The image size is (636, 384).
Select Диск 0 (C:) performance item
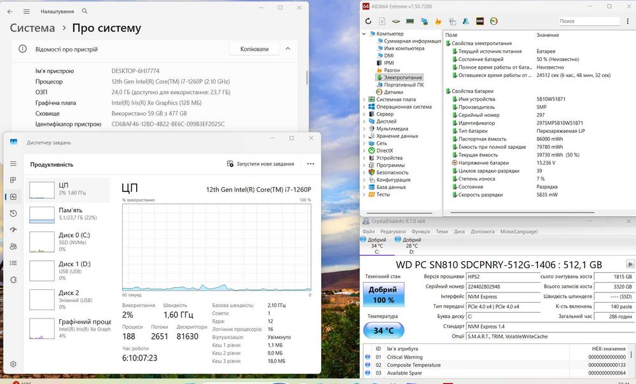click(67, 242)
